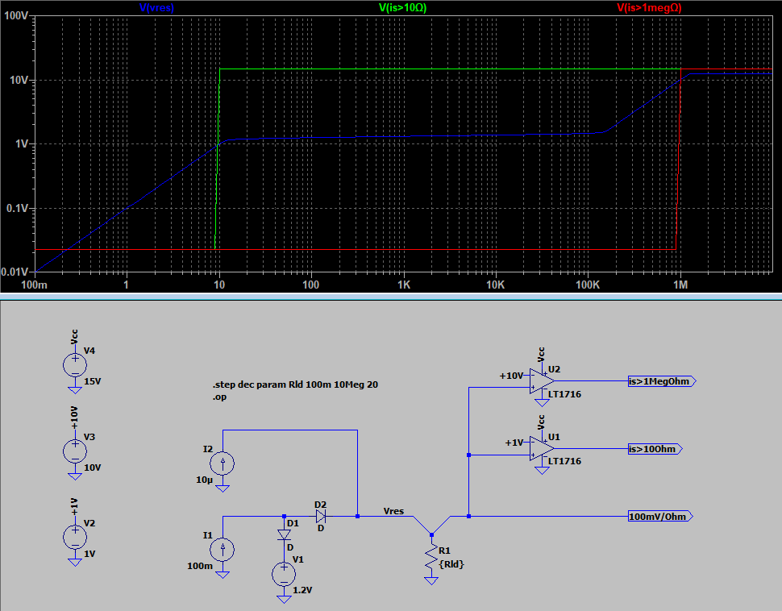Click the ground symbol under I1

point(223,574)
